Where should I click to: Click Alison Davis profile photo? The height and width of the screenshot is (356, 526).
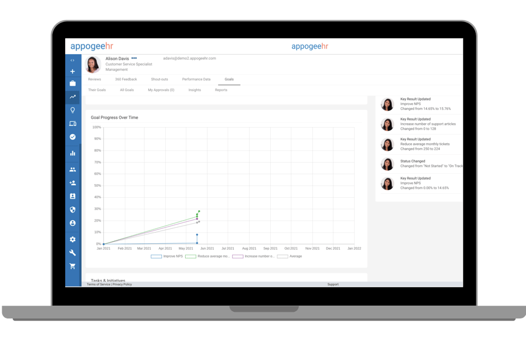point(93,65)
